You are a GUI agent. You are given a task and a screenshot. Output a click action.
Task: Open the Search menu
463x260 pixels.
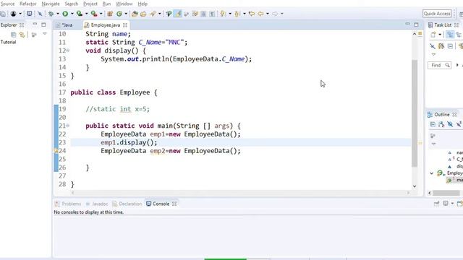[x=72, y=4]
